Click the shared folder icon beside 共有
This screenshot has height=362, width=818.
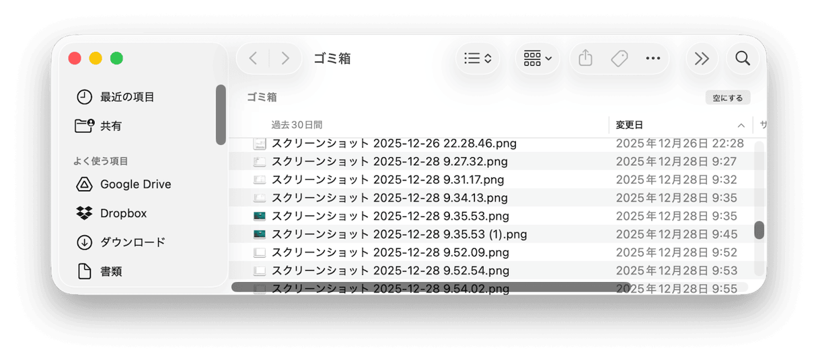click(84, 126)
